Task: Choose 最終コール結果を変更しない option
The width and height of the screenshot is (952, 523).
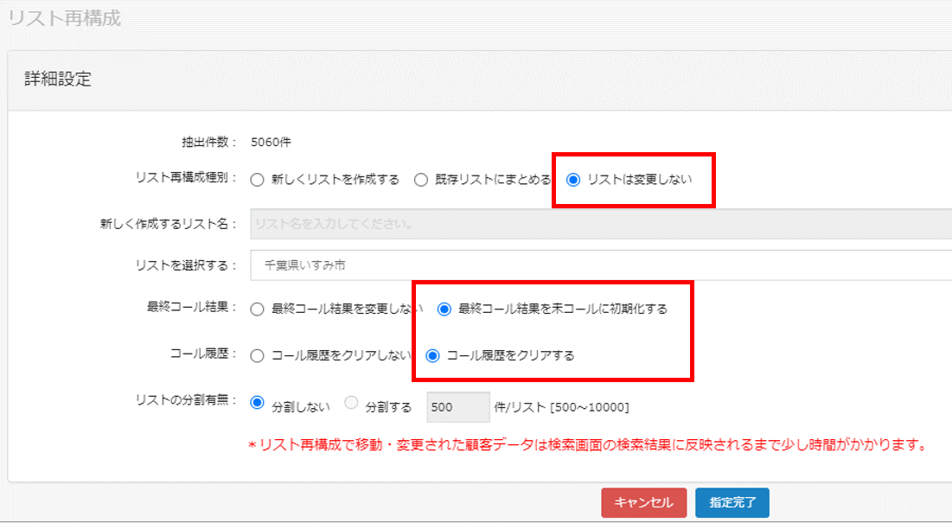Action: click(x=257, y=309)
